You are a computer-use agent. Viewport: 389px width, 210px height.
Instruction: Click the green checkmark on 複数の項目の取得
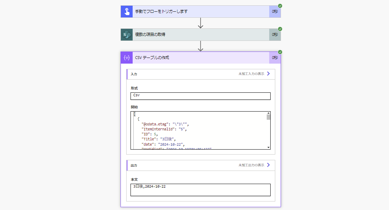point(279,29)
